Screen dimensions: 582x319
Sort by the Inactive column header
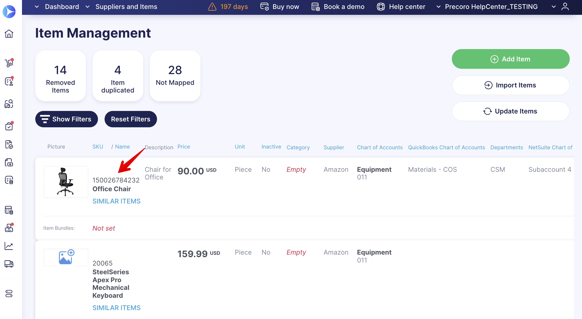(271, 147)
